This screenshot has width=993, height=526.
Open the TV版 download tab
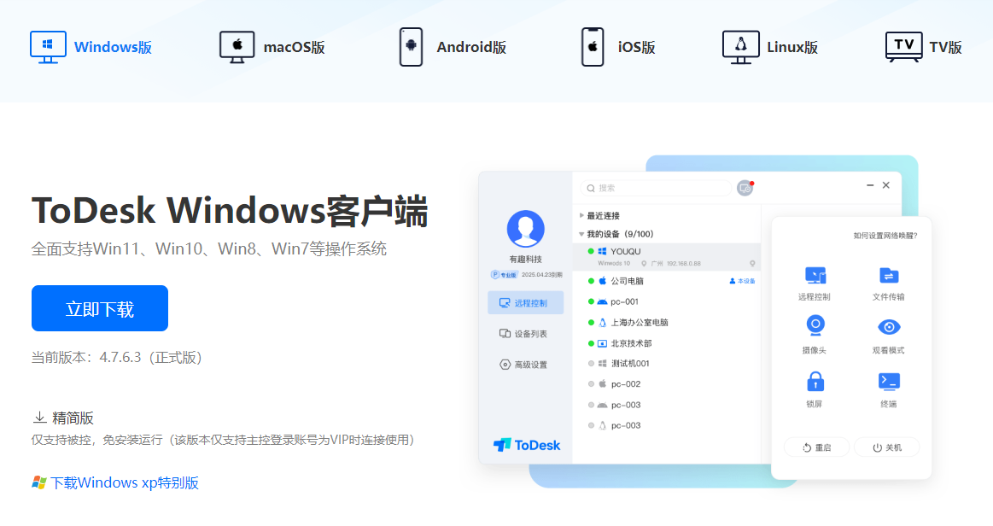[x=923, y=48]
